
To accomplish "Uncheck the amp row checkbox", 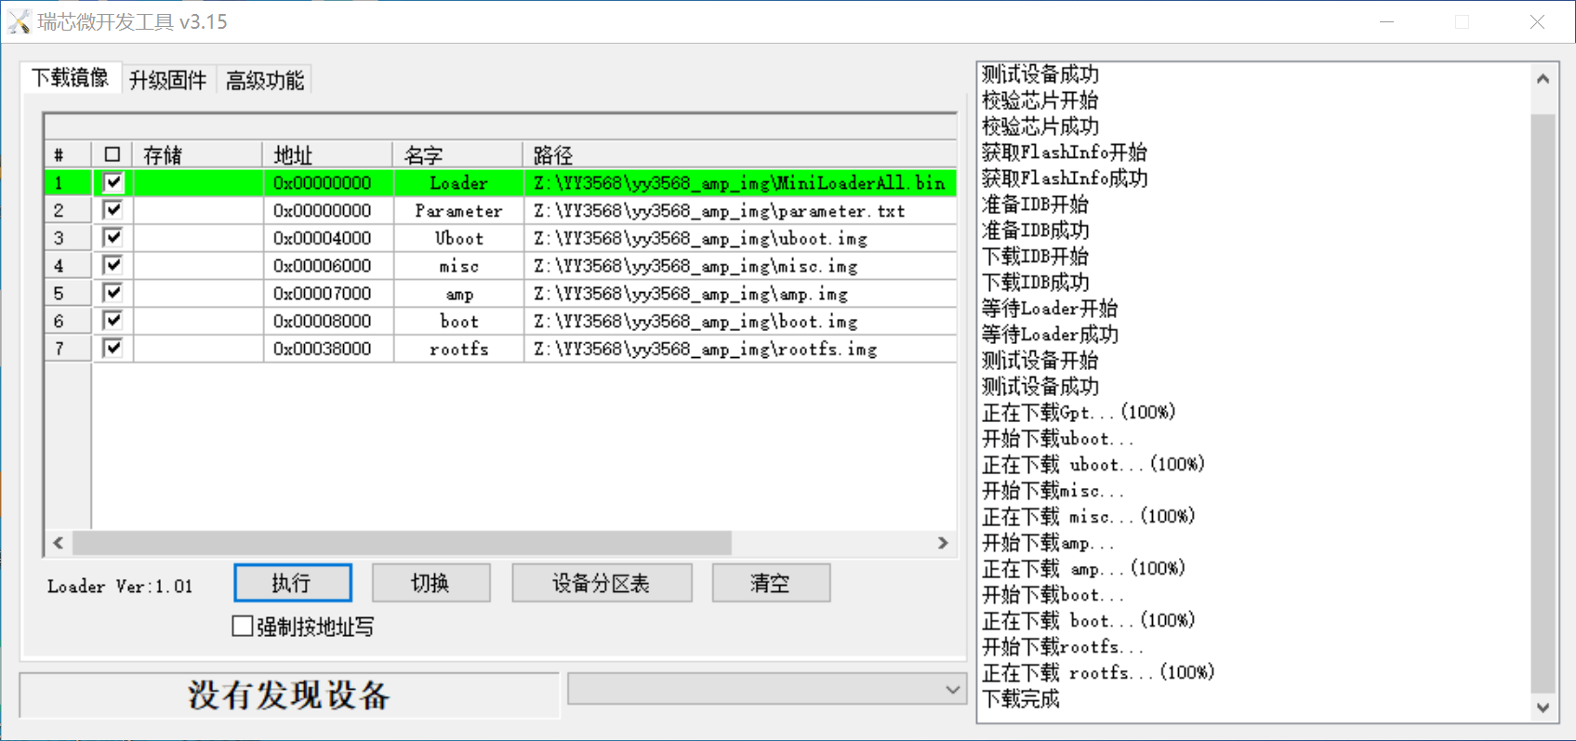I will click(x=113, y=293).
